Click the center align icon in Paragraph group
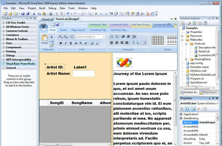This screenshot has width=222, height=146. coord(117,43)
